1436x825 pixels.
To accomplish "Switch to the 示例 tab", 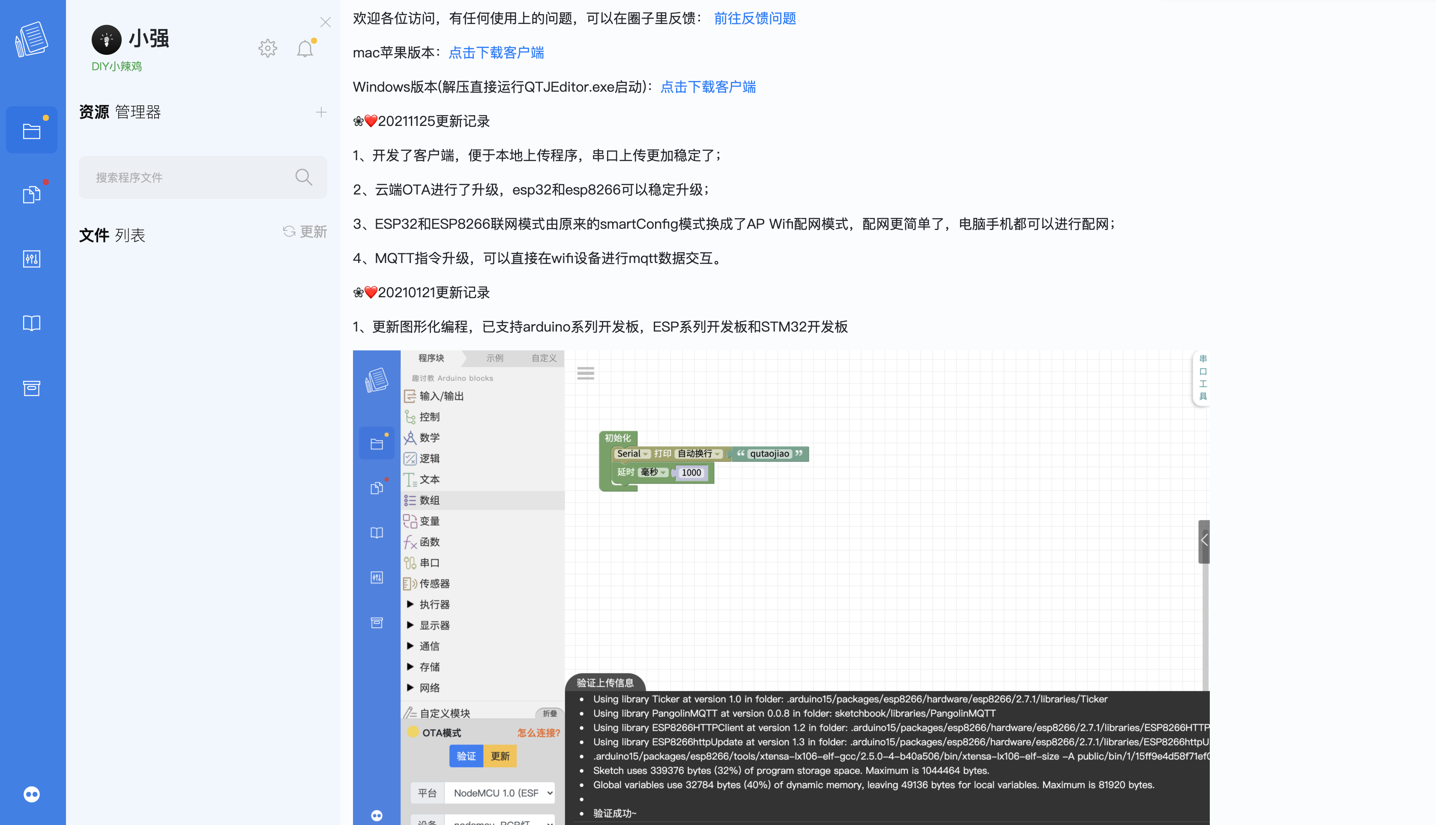I will coord(494,358).
